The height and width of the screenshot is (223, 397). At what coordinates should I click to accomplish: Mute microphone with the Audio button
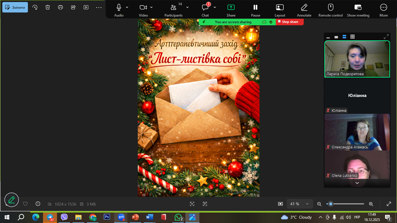[x=119, y=8]
